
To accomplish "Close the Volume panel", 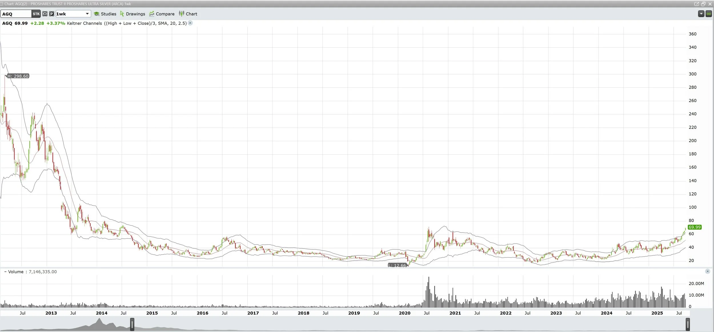I will tap(707, 271).
